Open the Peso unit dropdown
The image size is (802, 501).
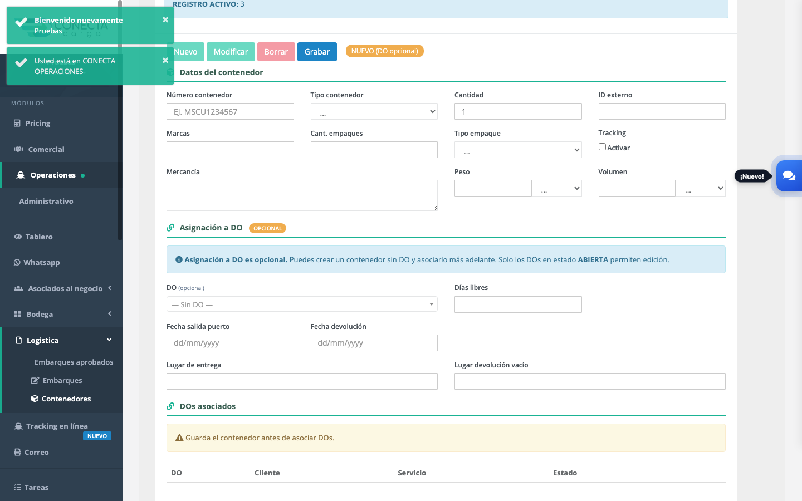[557, 188]
